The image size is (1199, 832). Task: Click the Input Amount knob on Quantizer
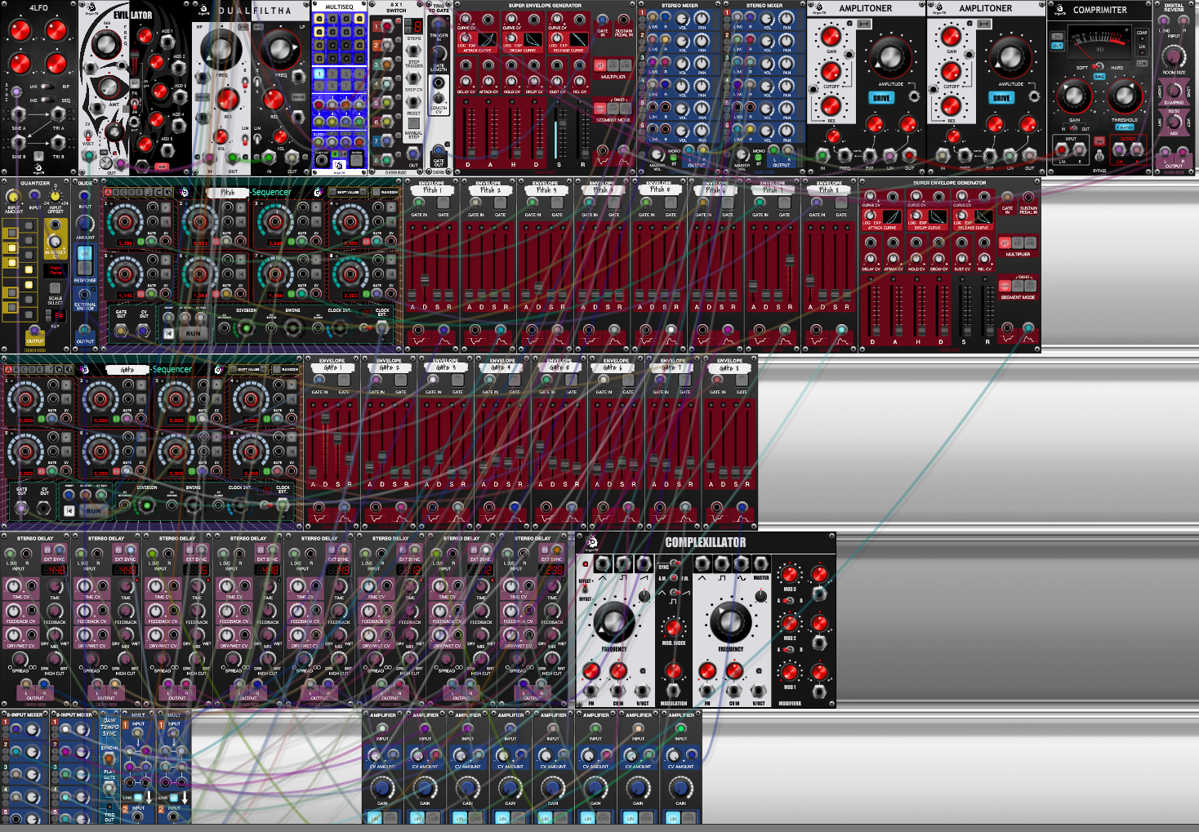tap(12, 197)
